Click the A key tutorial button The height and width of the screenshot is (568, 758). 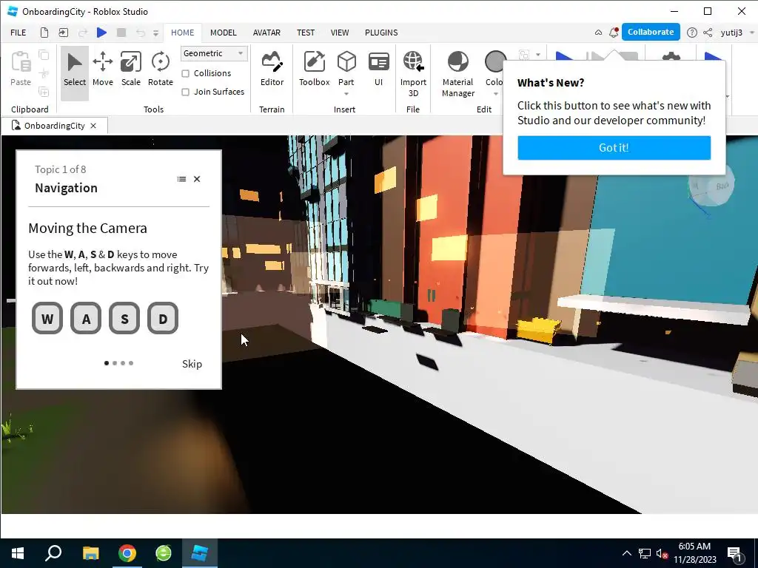point(86,318)
